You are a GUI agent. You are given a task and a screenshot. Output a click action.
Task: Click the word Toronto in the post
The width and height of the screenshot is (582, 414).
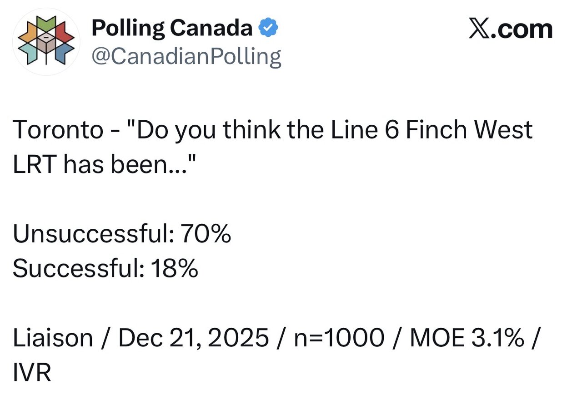(x=58, y=130)
